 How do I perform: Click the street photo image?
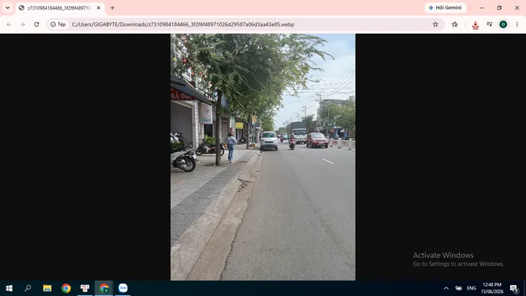(263, 156)
